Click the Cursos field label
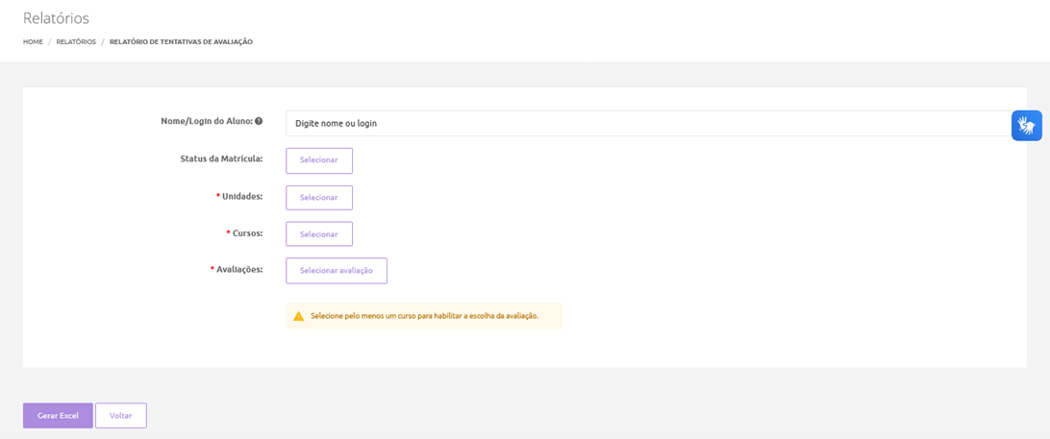Image resolution: width=1050 pixels, height=439 pixels. (x=247, y=233)
